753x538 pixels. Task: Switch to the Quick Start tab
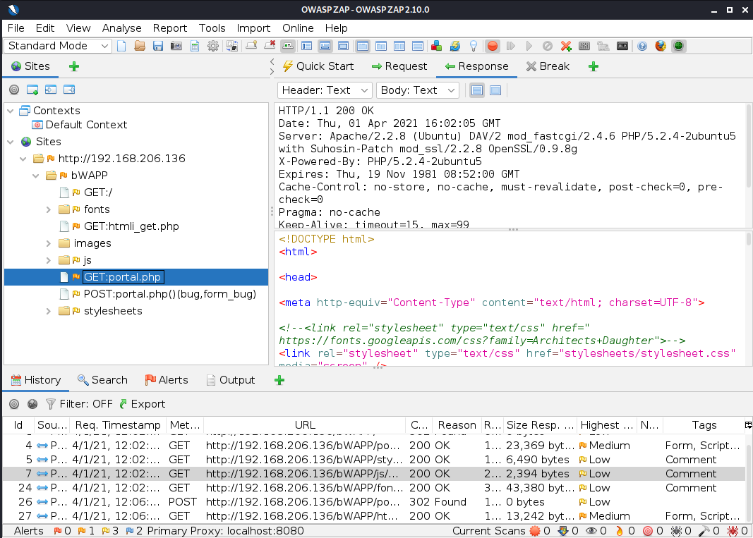pos(318,67)
